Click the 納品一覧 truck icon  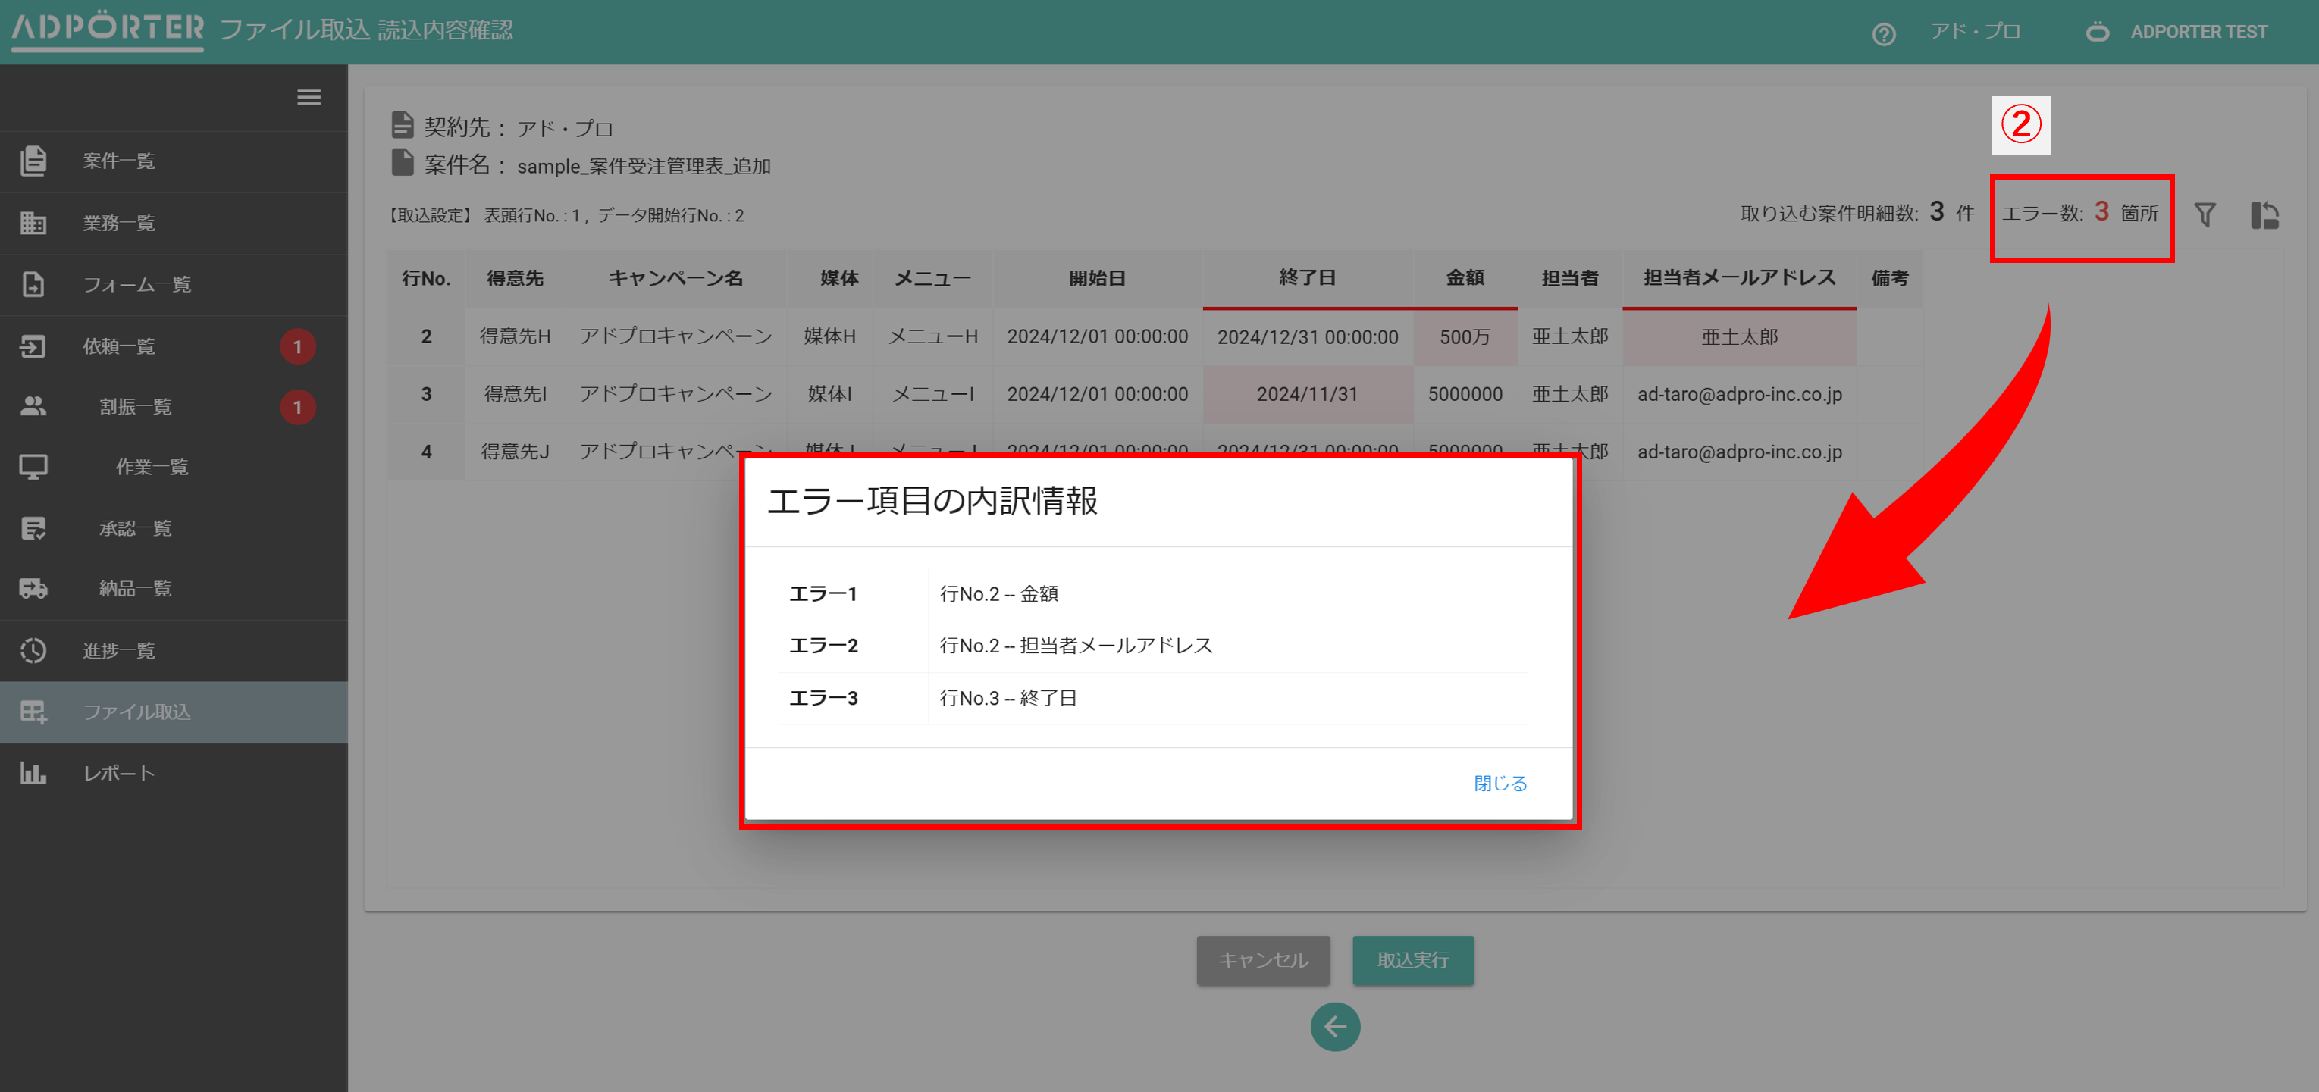[x=33, y=589]
